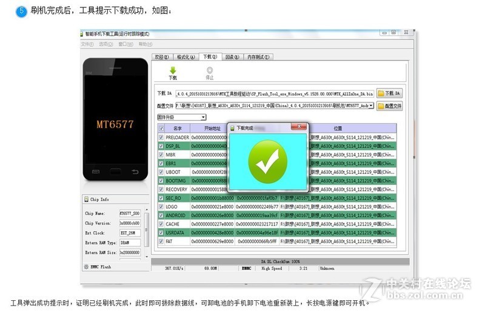Click the 名字 column header
The width and height of the screenshot is (485, 316).
(x=177, y=128)
